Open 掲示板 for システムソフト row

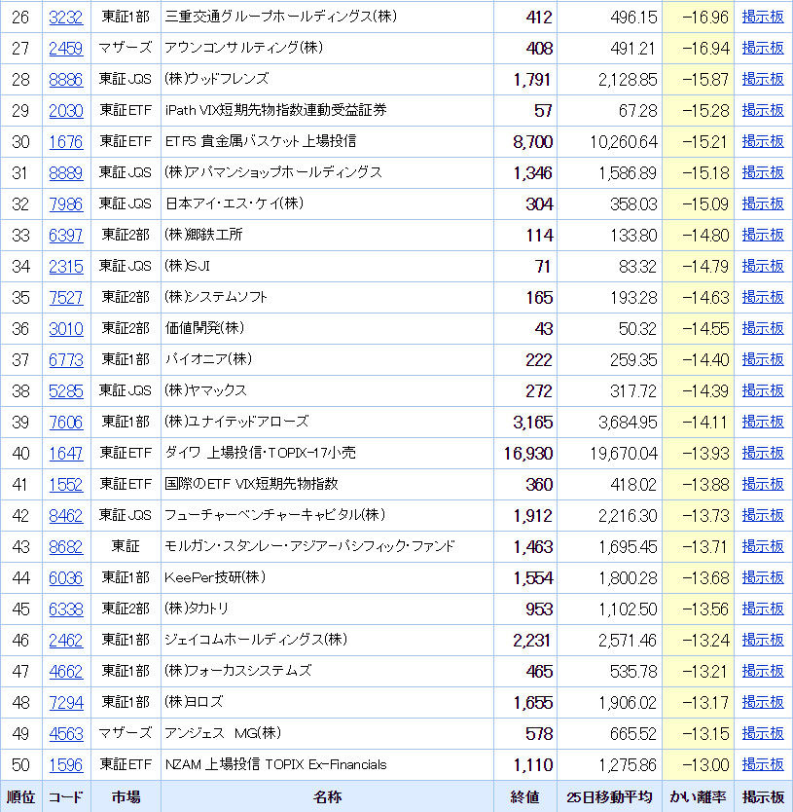click(x=763, y=297)
